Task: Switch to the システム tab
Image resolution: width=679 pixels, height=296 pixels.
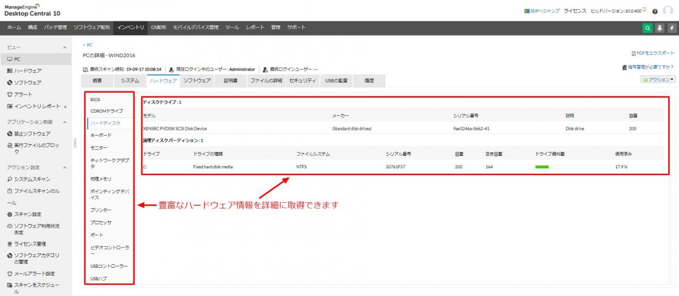Action: tap(130, 81)
